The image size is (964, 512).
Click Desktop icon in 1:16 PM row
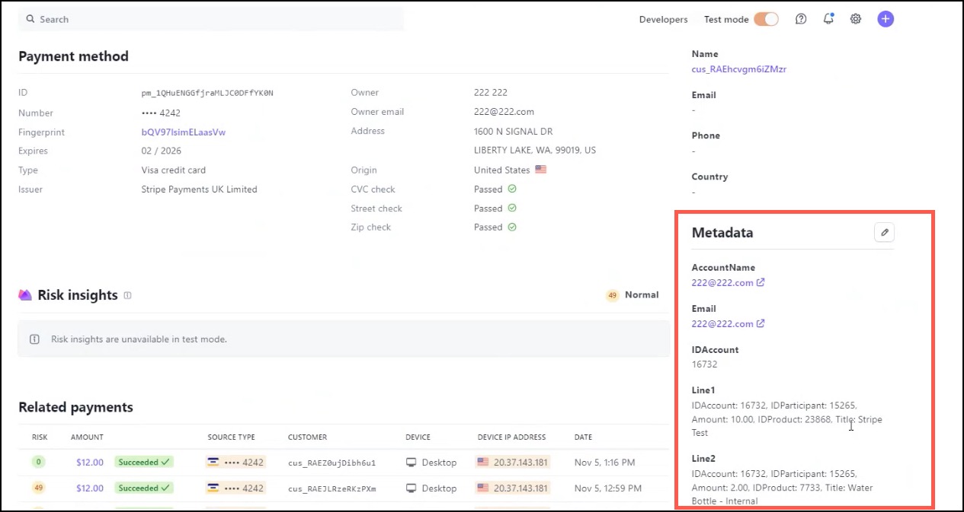(x=411, y=463)
